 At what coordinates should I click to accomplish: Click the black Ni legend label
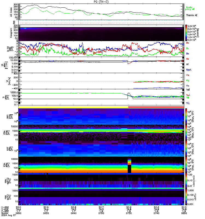[x=187, y=64]
